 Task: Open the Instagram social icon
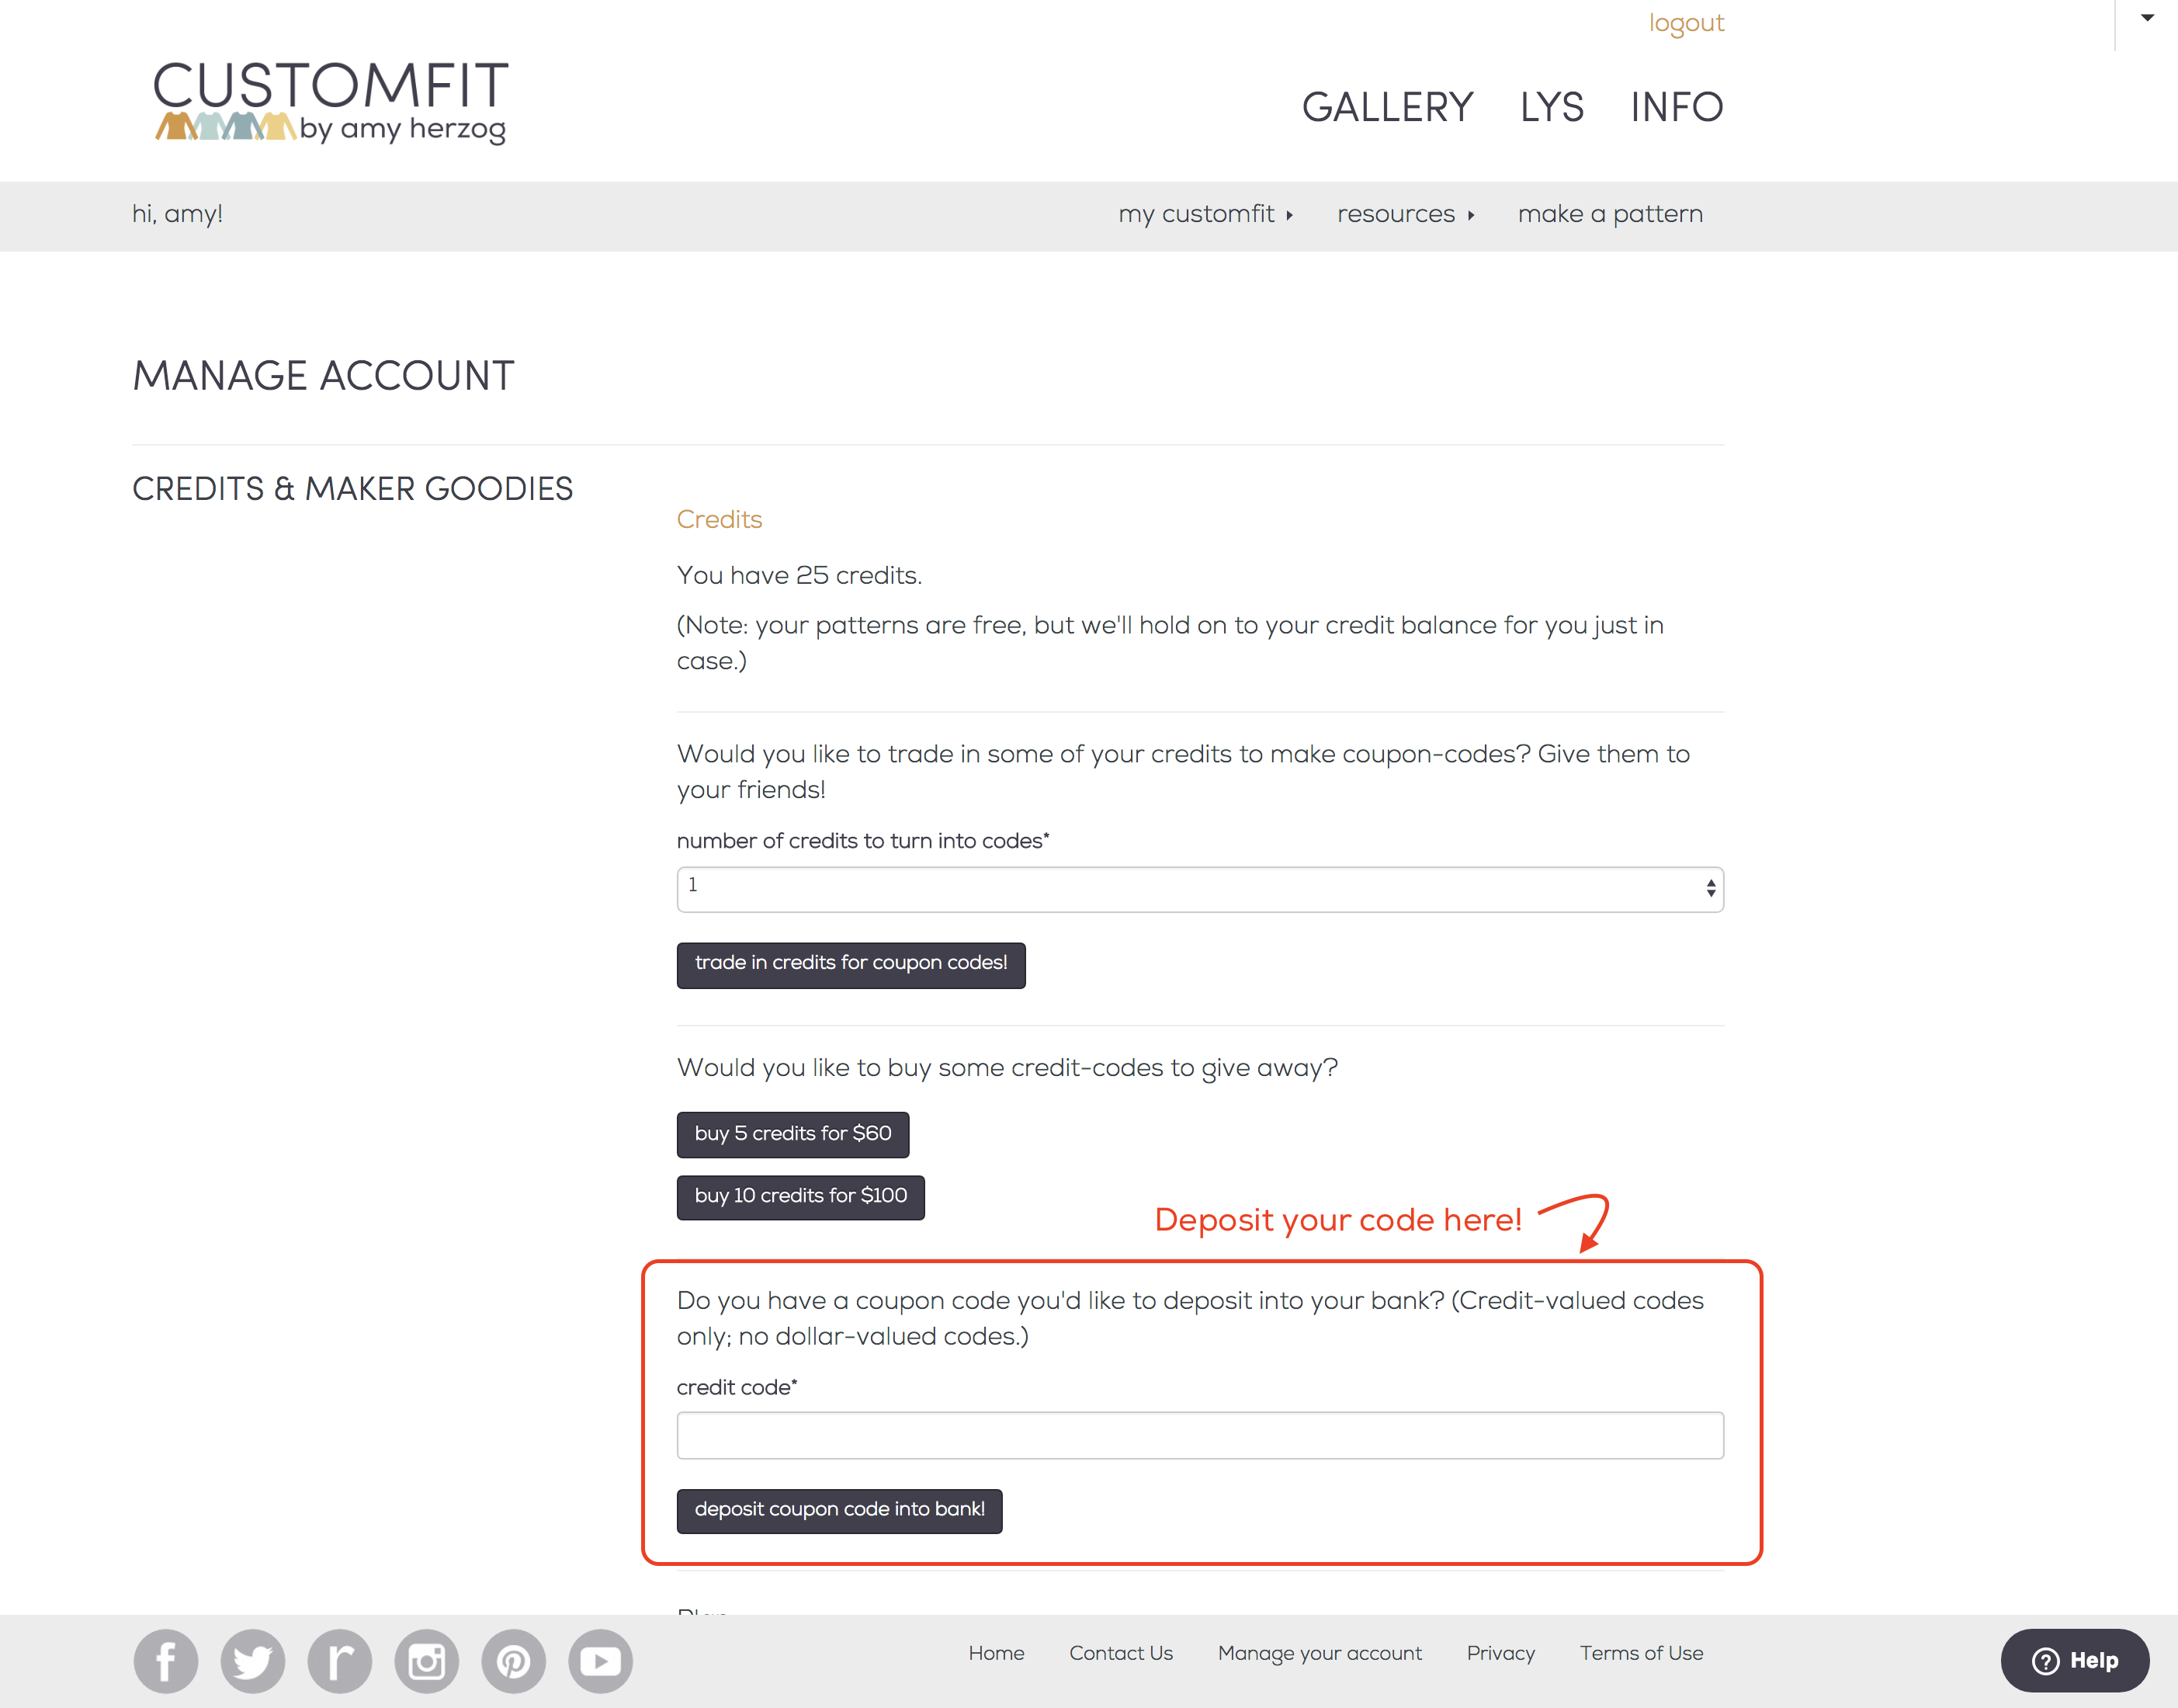(x=427, y=1661)
